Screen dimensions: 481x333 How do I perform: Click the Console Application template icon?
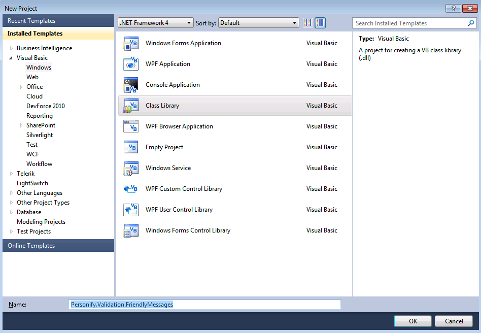pos(131,85)
